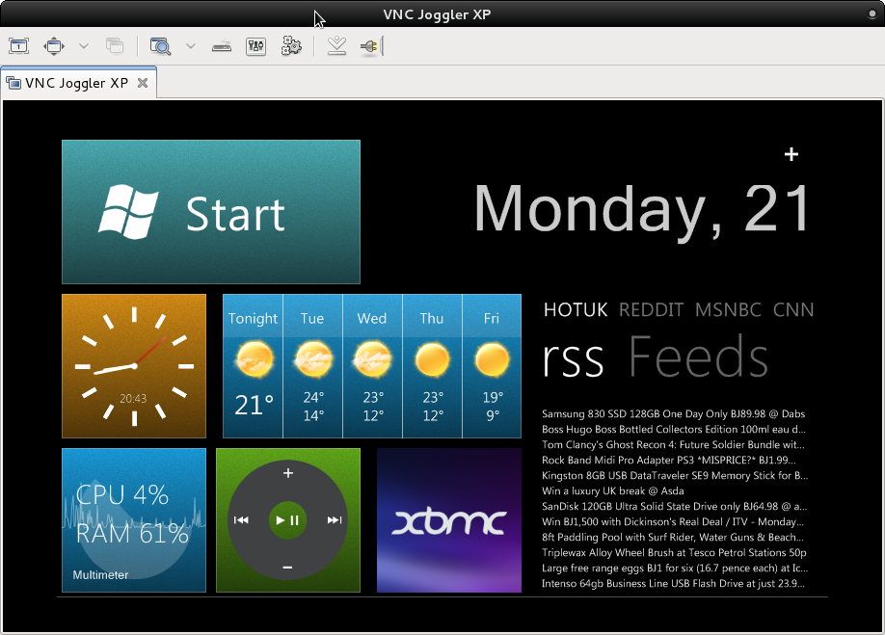Select the Tonight weather forecast
The width and height of the screenshot is (885, 635).
(253, 366)
